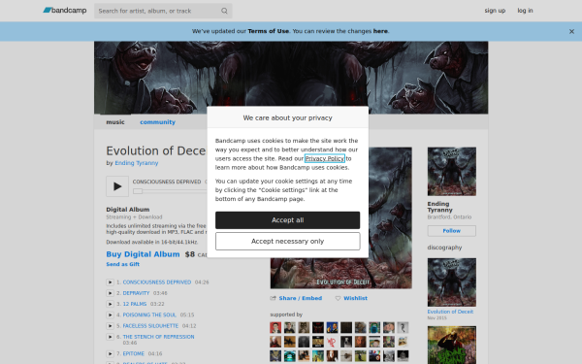This screenshot has height=364, width=582.
Task: Follow the 'here' link in banner
Action: (380, 31)
